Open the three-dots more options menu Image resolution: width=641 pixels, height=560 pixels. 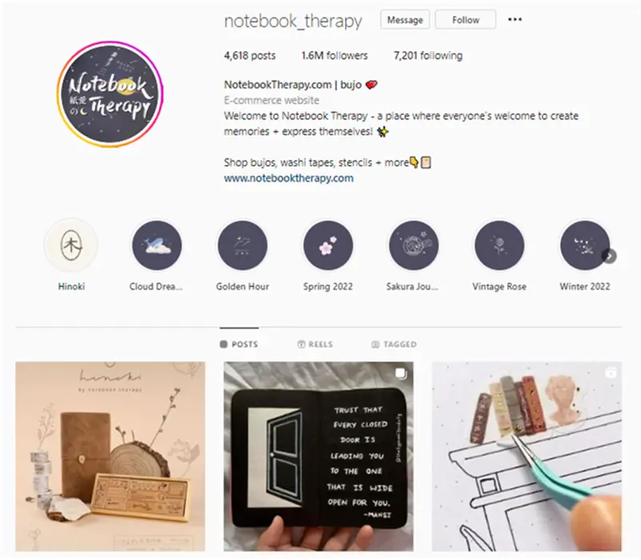pyautogui.click(x=514, y=19)
